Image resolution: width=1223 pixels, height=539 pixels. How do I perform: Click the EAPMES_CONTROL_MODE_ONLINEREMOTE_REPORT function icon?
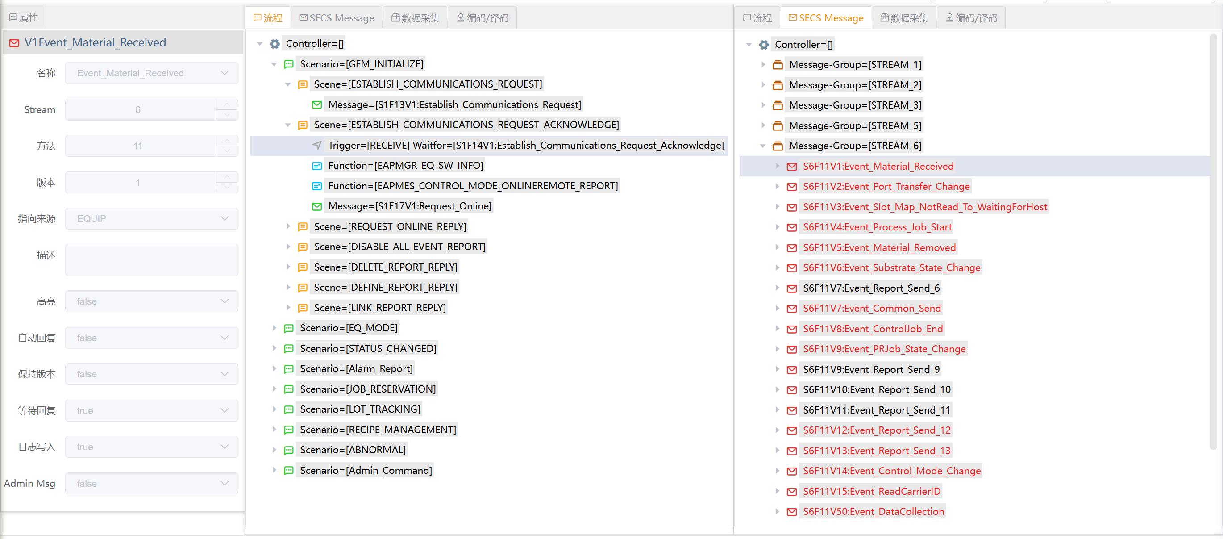pos(316,186)
